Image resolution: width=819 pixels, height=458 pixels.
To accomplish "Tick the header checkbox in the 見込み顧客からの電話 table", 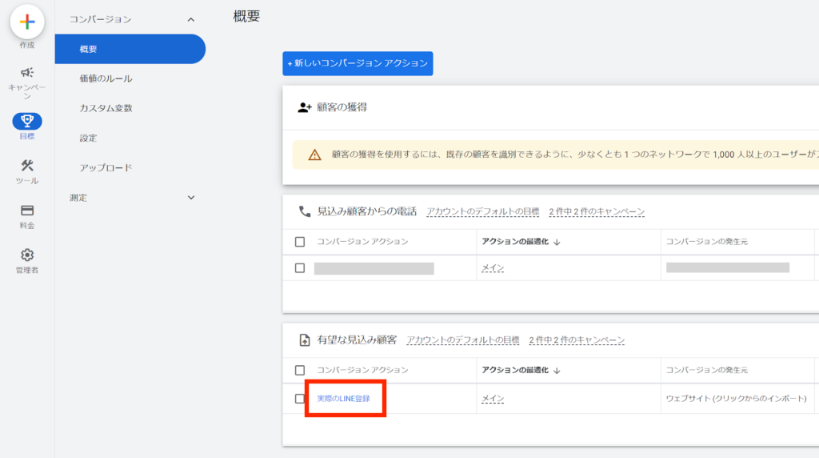I will coord(300,242).
